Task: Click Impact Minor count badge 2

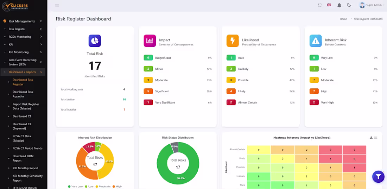Action: (x=148, y=69)
